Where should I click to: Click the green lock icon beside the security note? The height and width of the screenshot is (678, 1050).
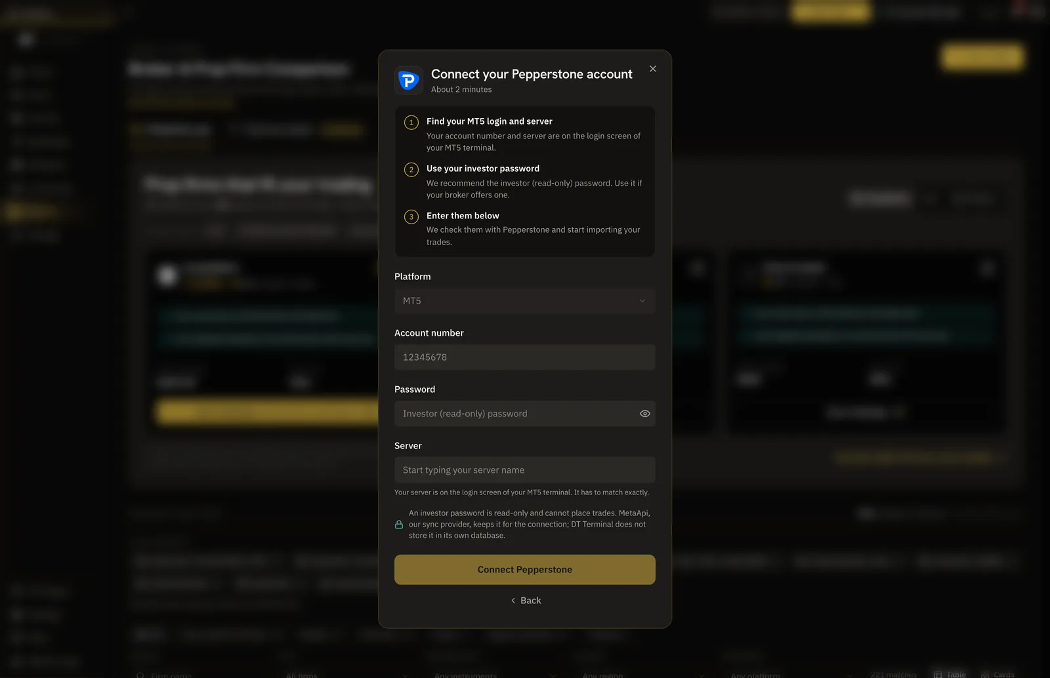tap(399, 525)
